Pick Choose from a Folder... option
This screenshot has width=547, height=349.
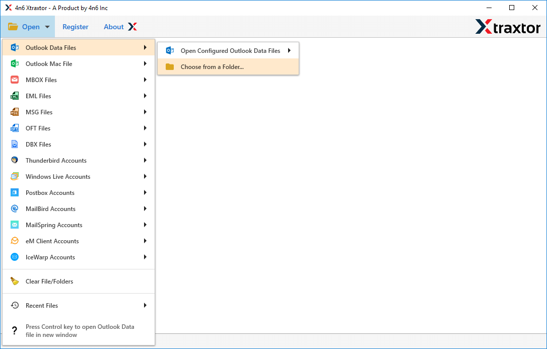228,66
